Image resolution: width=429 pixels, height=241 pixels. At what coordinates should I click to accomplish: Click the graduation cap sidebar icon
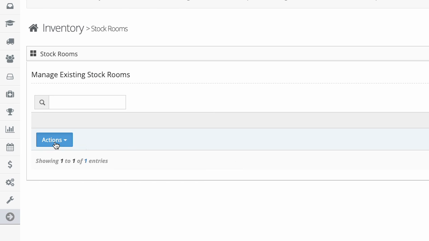tap(10, 24)
